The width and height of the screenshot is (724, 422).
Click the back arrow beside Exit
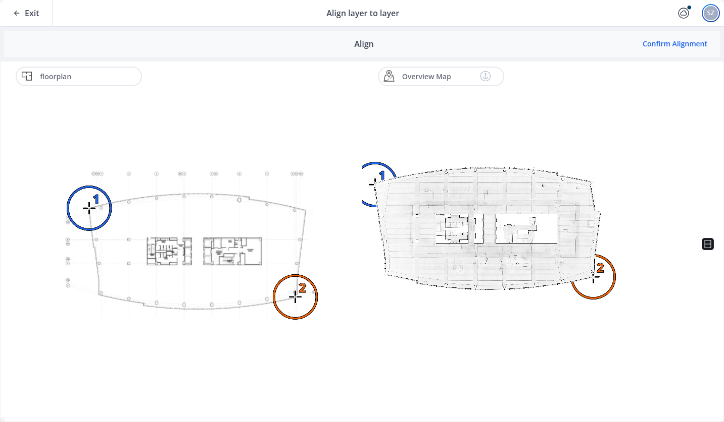(17, 13)
